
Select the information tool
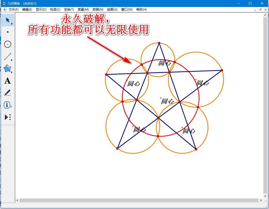click(7, 105)
